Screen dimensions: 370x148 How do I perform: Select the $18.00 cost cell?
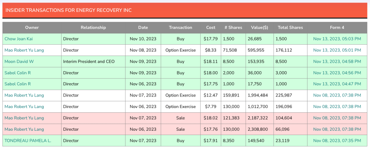coord(211,73)
